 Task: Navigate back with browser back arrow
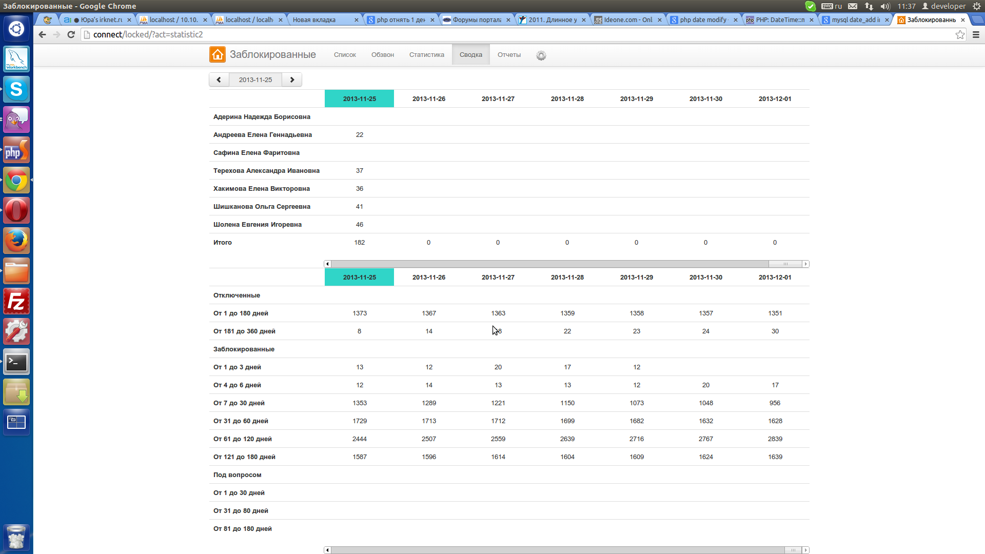(x=42, y=34)
